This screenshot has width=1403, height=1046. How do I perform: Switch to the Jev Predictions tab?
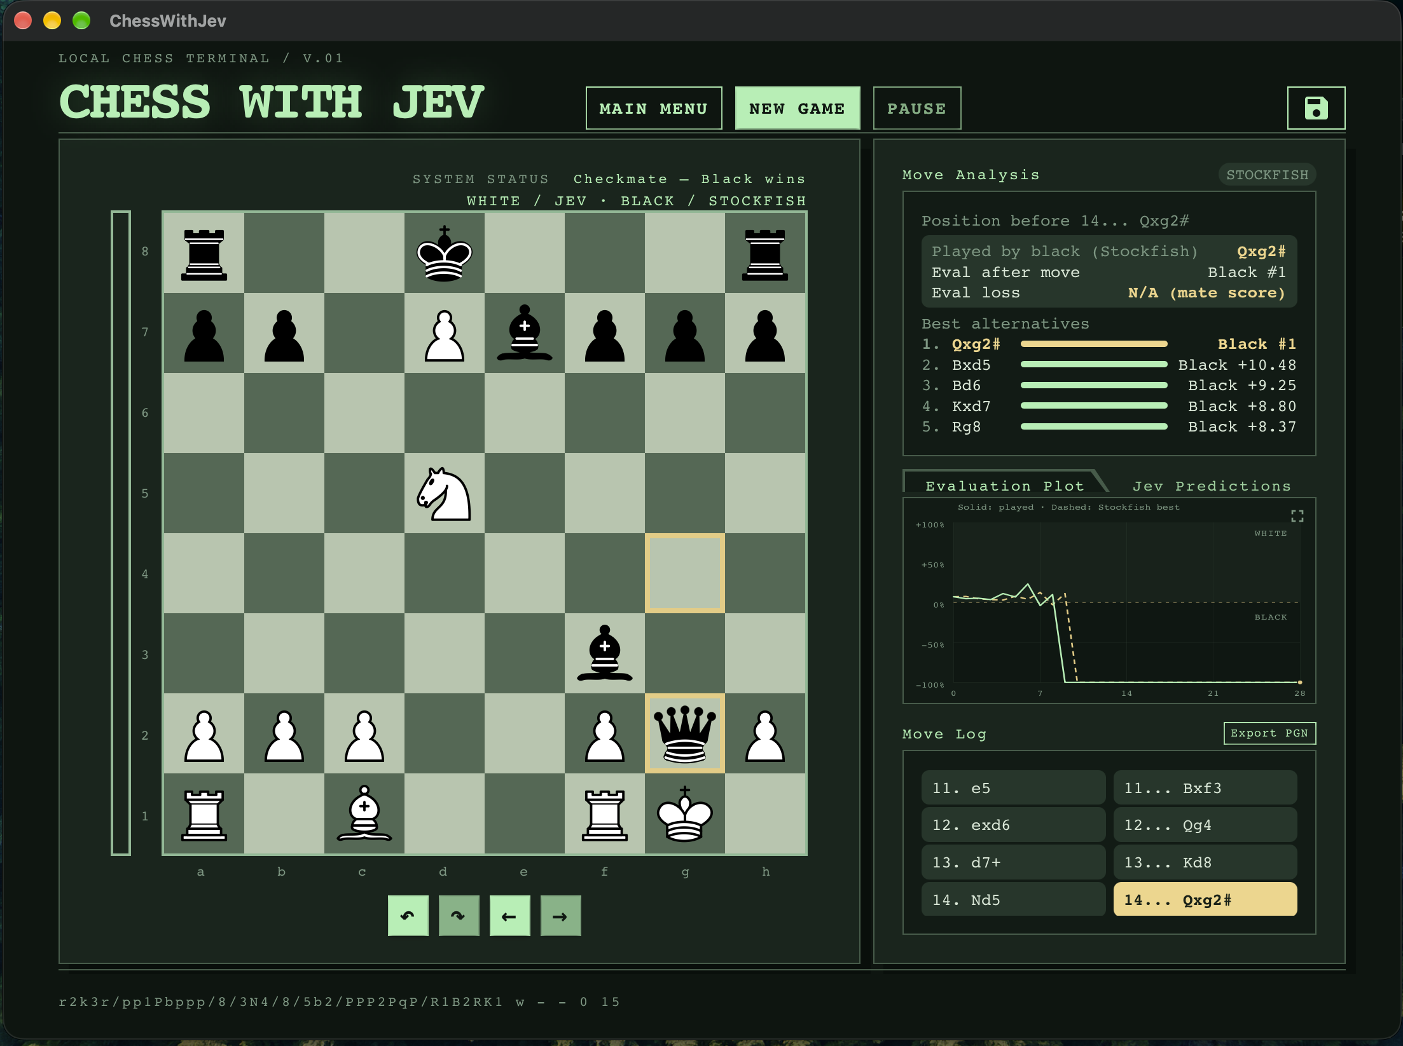(1212, 486)
